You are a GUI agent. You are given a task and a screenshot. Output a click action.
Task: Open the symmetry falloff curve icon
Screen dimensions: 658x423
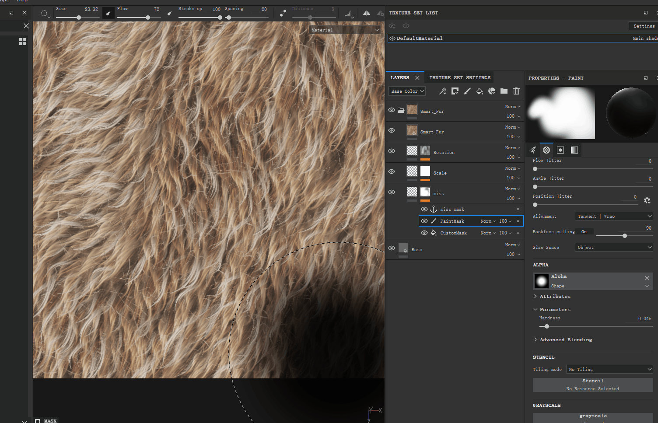pyautogui.click(x=349, y=14)
